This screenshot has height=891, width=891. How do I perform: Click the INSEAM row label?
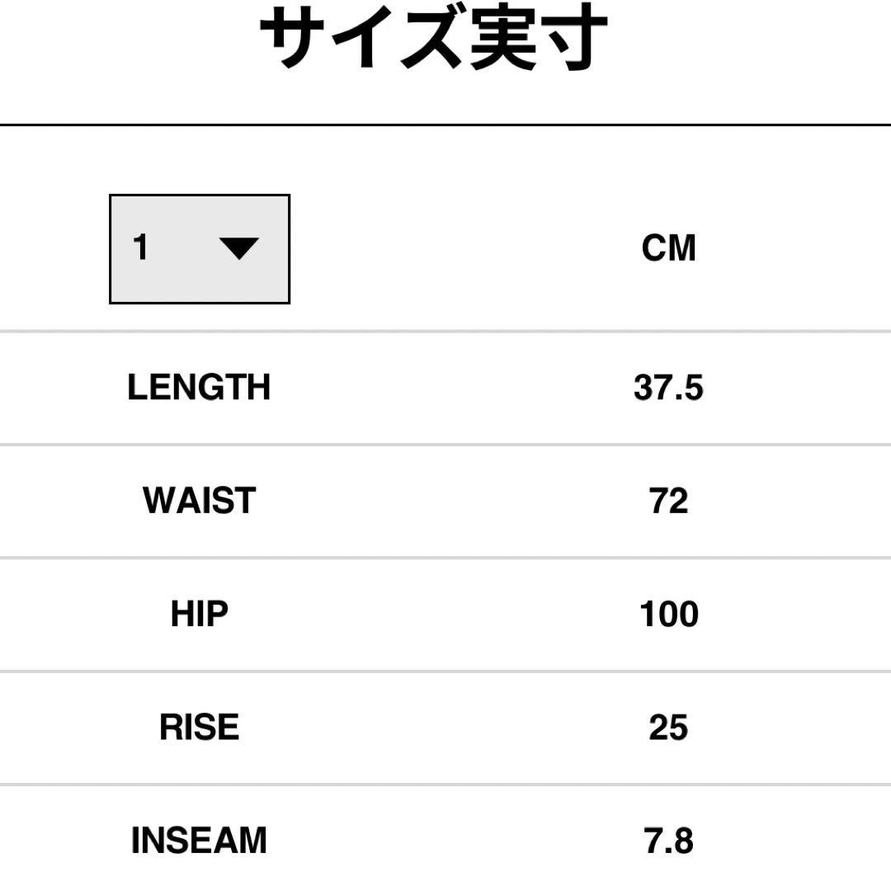click(199, 841)
